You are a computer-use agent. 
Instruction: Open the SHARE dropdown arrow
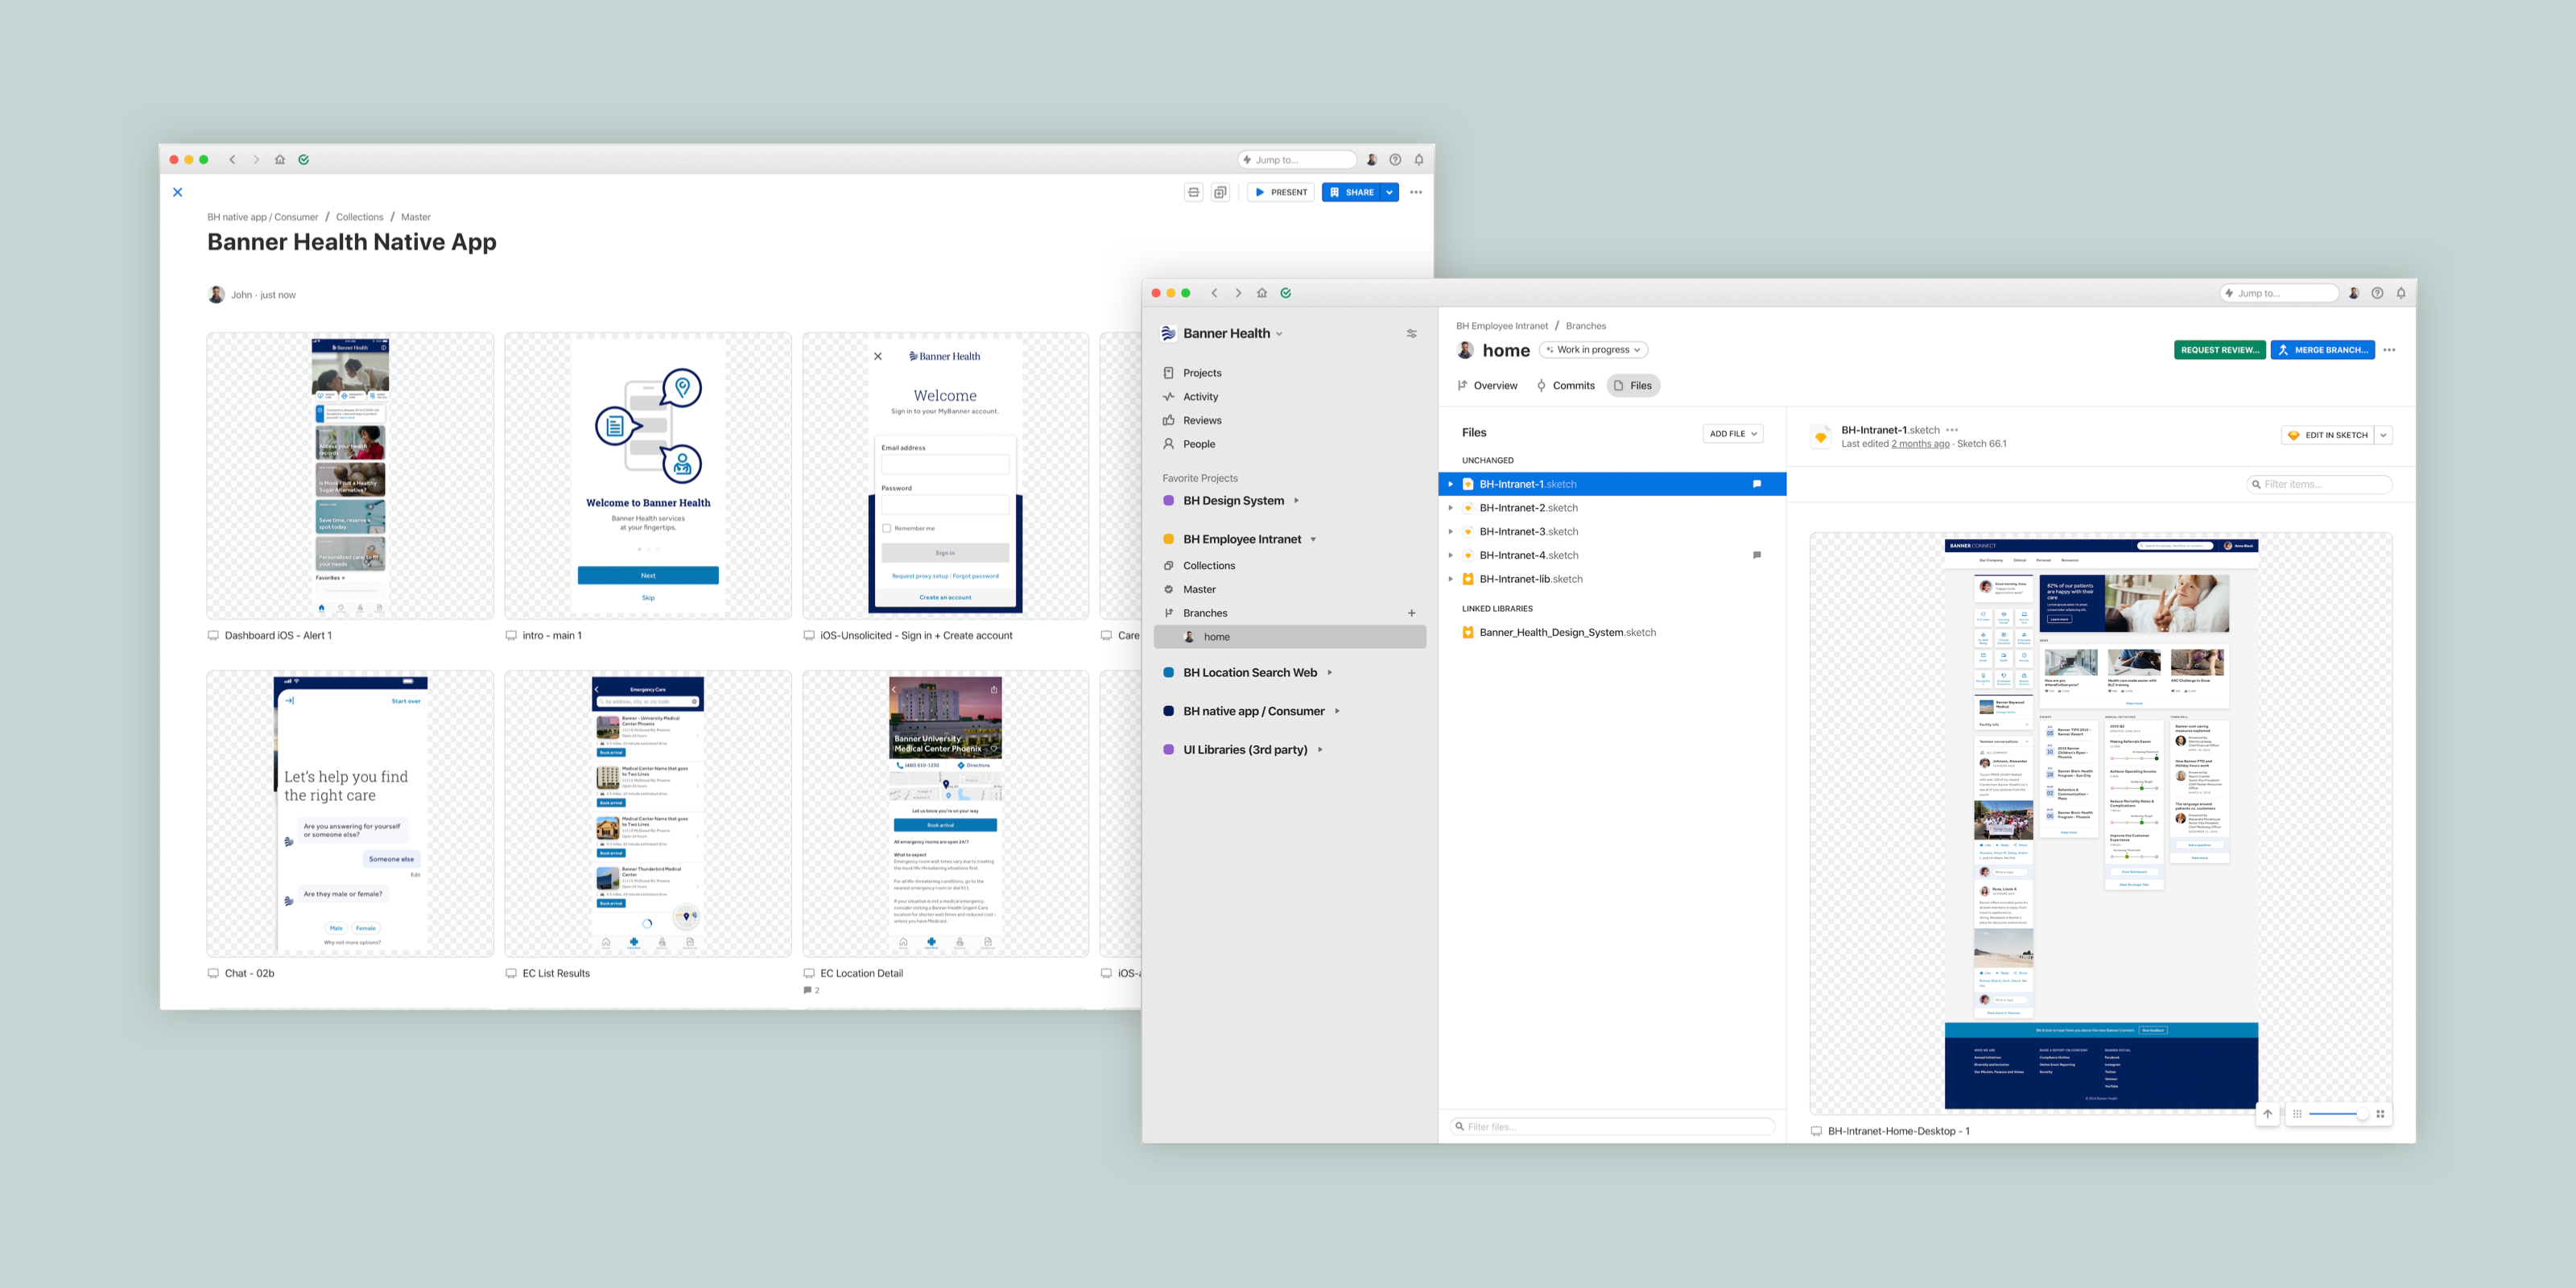coord(1390,192)
